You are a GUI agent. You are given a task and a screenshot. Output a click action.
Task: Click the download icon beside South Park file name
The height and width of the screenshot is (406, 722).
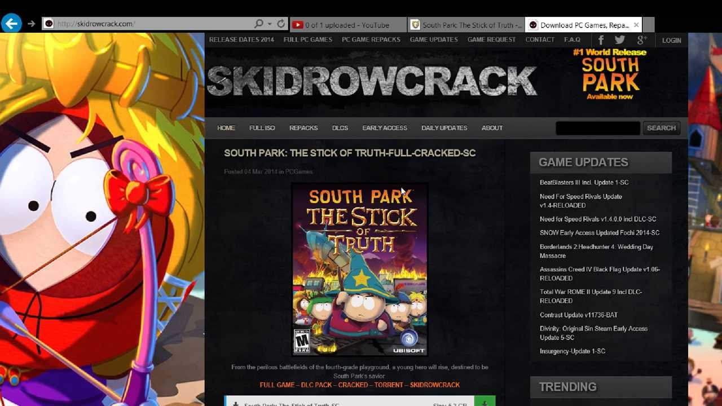point(235,404)
